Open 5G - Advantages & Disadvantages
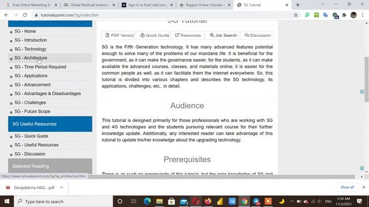The image size is (369, 207). (47, 94)
